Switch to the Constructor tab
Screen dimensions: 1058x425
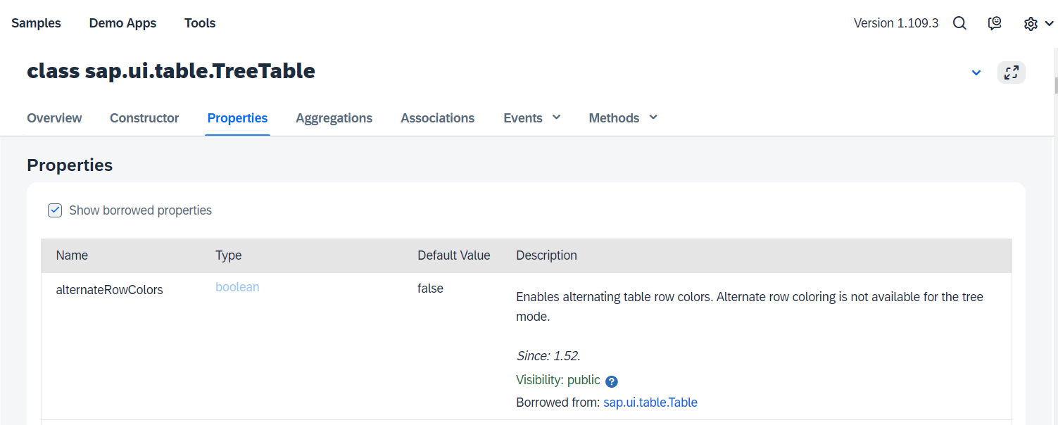(144, 118)
